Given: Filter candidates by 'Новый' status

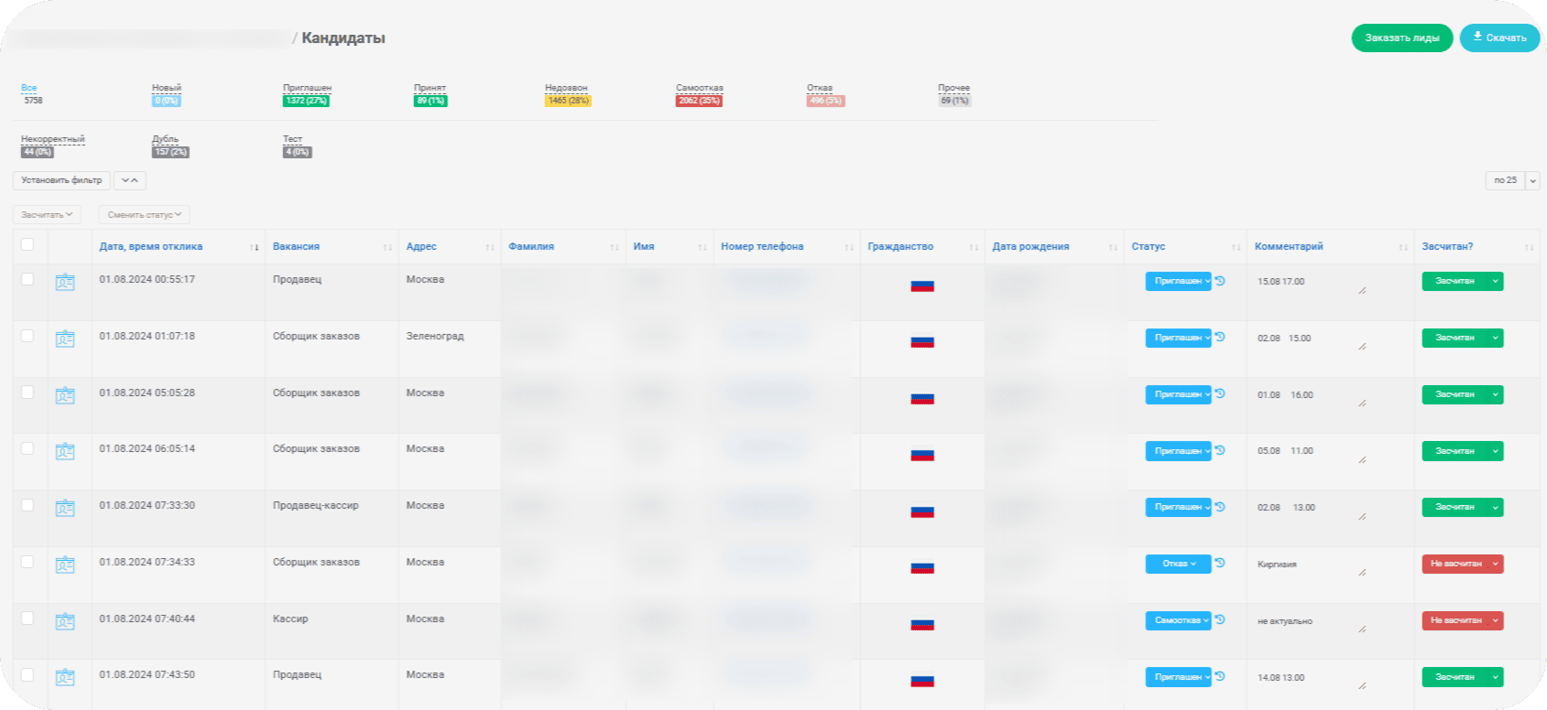Looking at the screenshot, I should (x=167, y=88).
